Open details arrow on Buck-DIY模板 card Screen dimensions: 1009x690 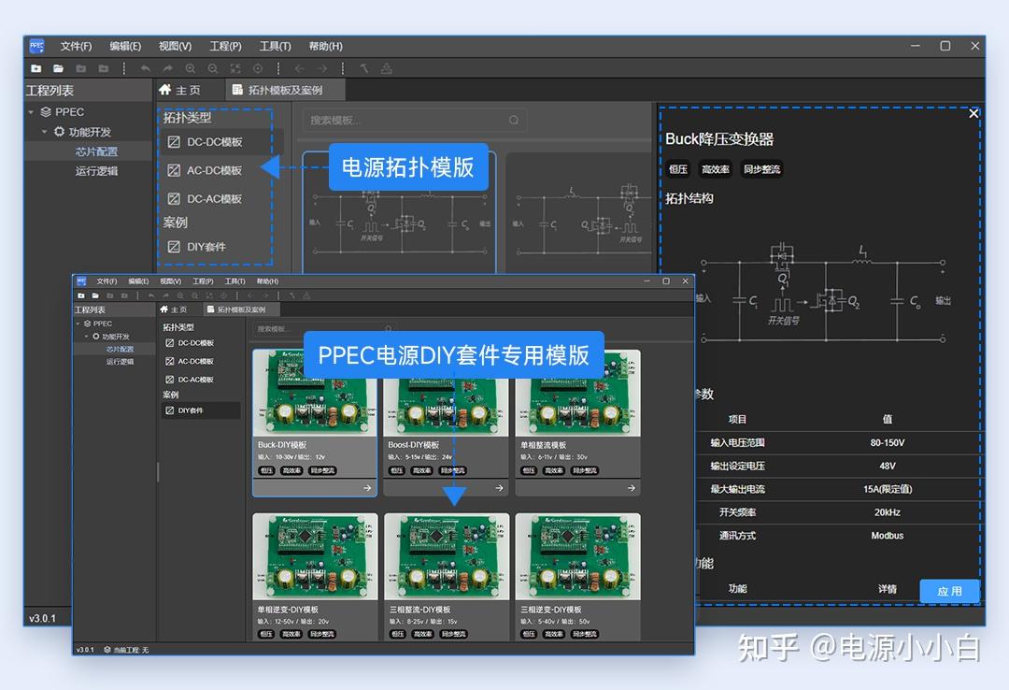pos(365,487)
